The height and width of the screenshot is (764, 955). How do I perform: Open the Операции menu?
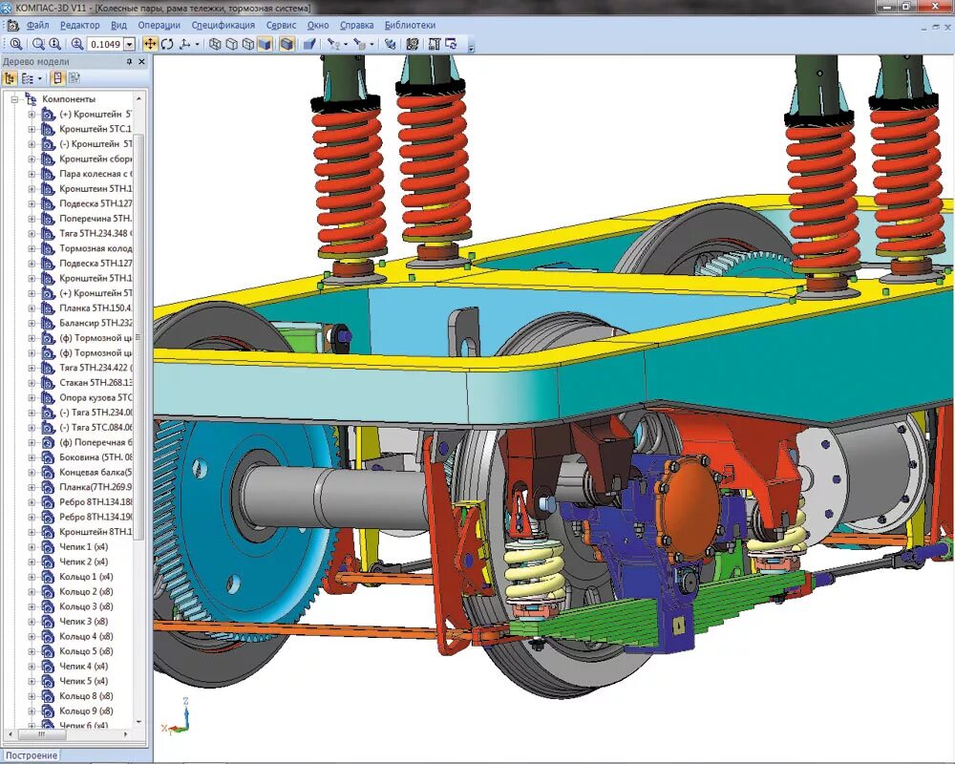159,25
